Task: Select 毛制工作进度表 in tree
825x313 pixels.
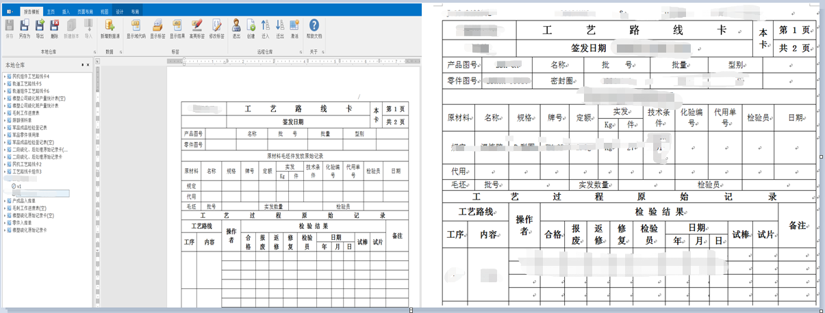Action: (26, 113)
